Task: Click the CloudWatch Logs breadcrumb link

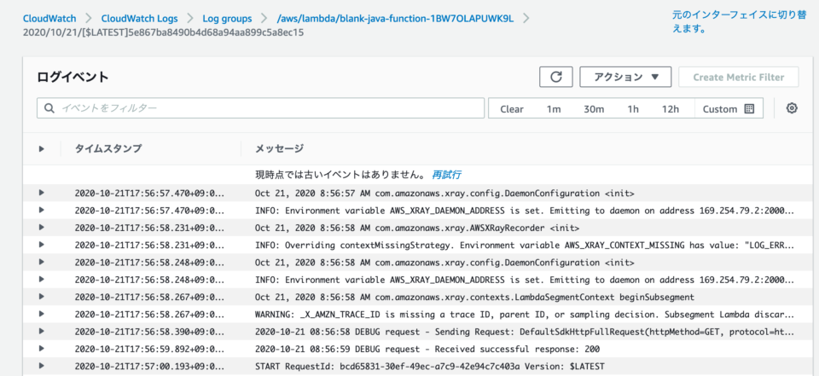Action: pos(139,18)
